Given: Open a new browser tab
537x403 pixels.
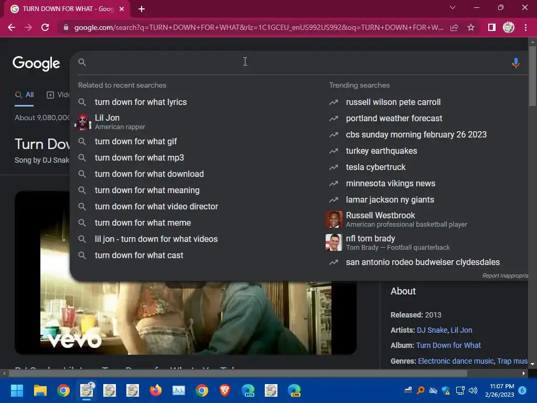Looking at the screenshot, I should [142, 9].
